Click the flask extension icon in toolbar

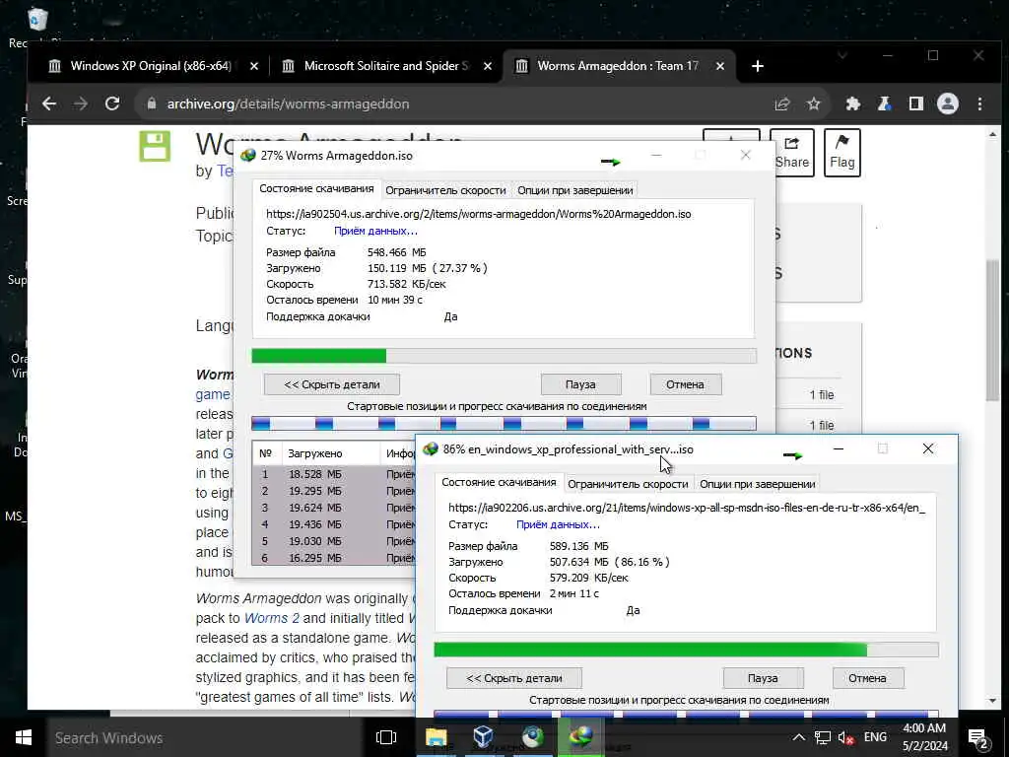click(884, 103)
